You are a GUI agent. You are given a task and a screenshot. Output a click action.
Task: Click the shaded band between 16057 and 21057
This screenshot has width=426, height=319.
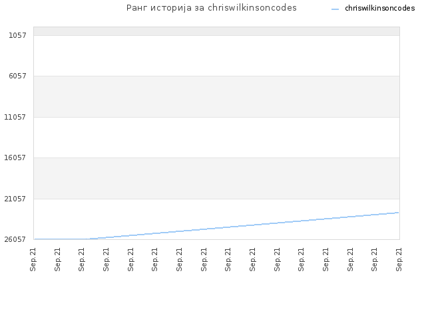216,178
